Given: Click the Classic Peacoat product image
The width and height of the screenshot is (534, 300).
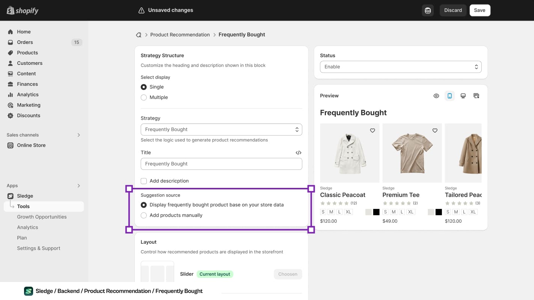Looking at the screenshot, I should click(350, 153).
